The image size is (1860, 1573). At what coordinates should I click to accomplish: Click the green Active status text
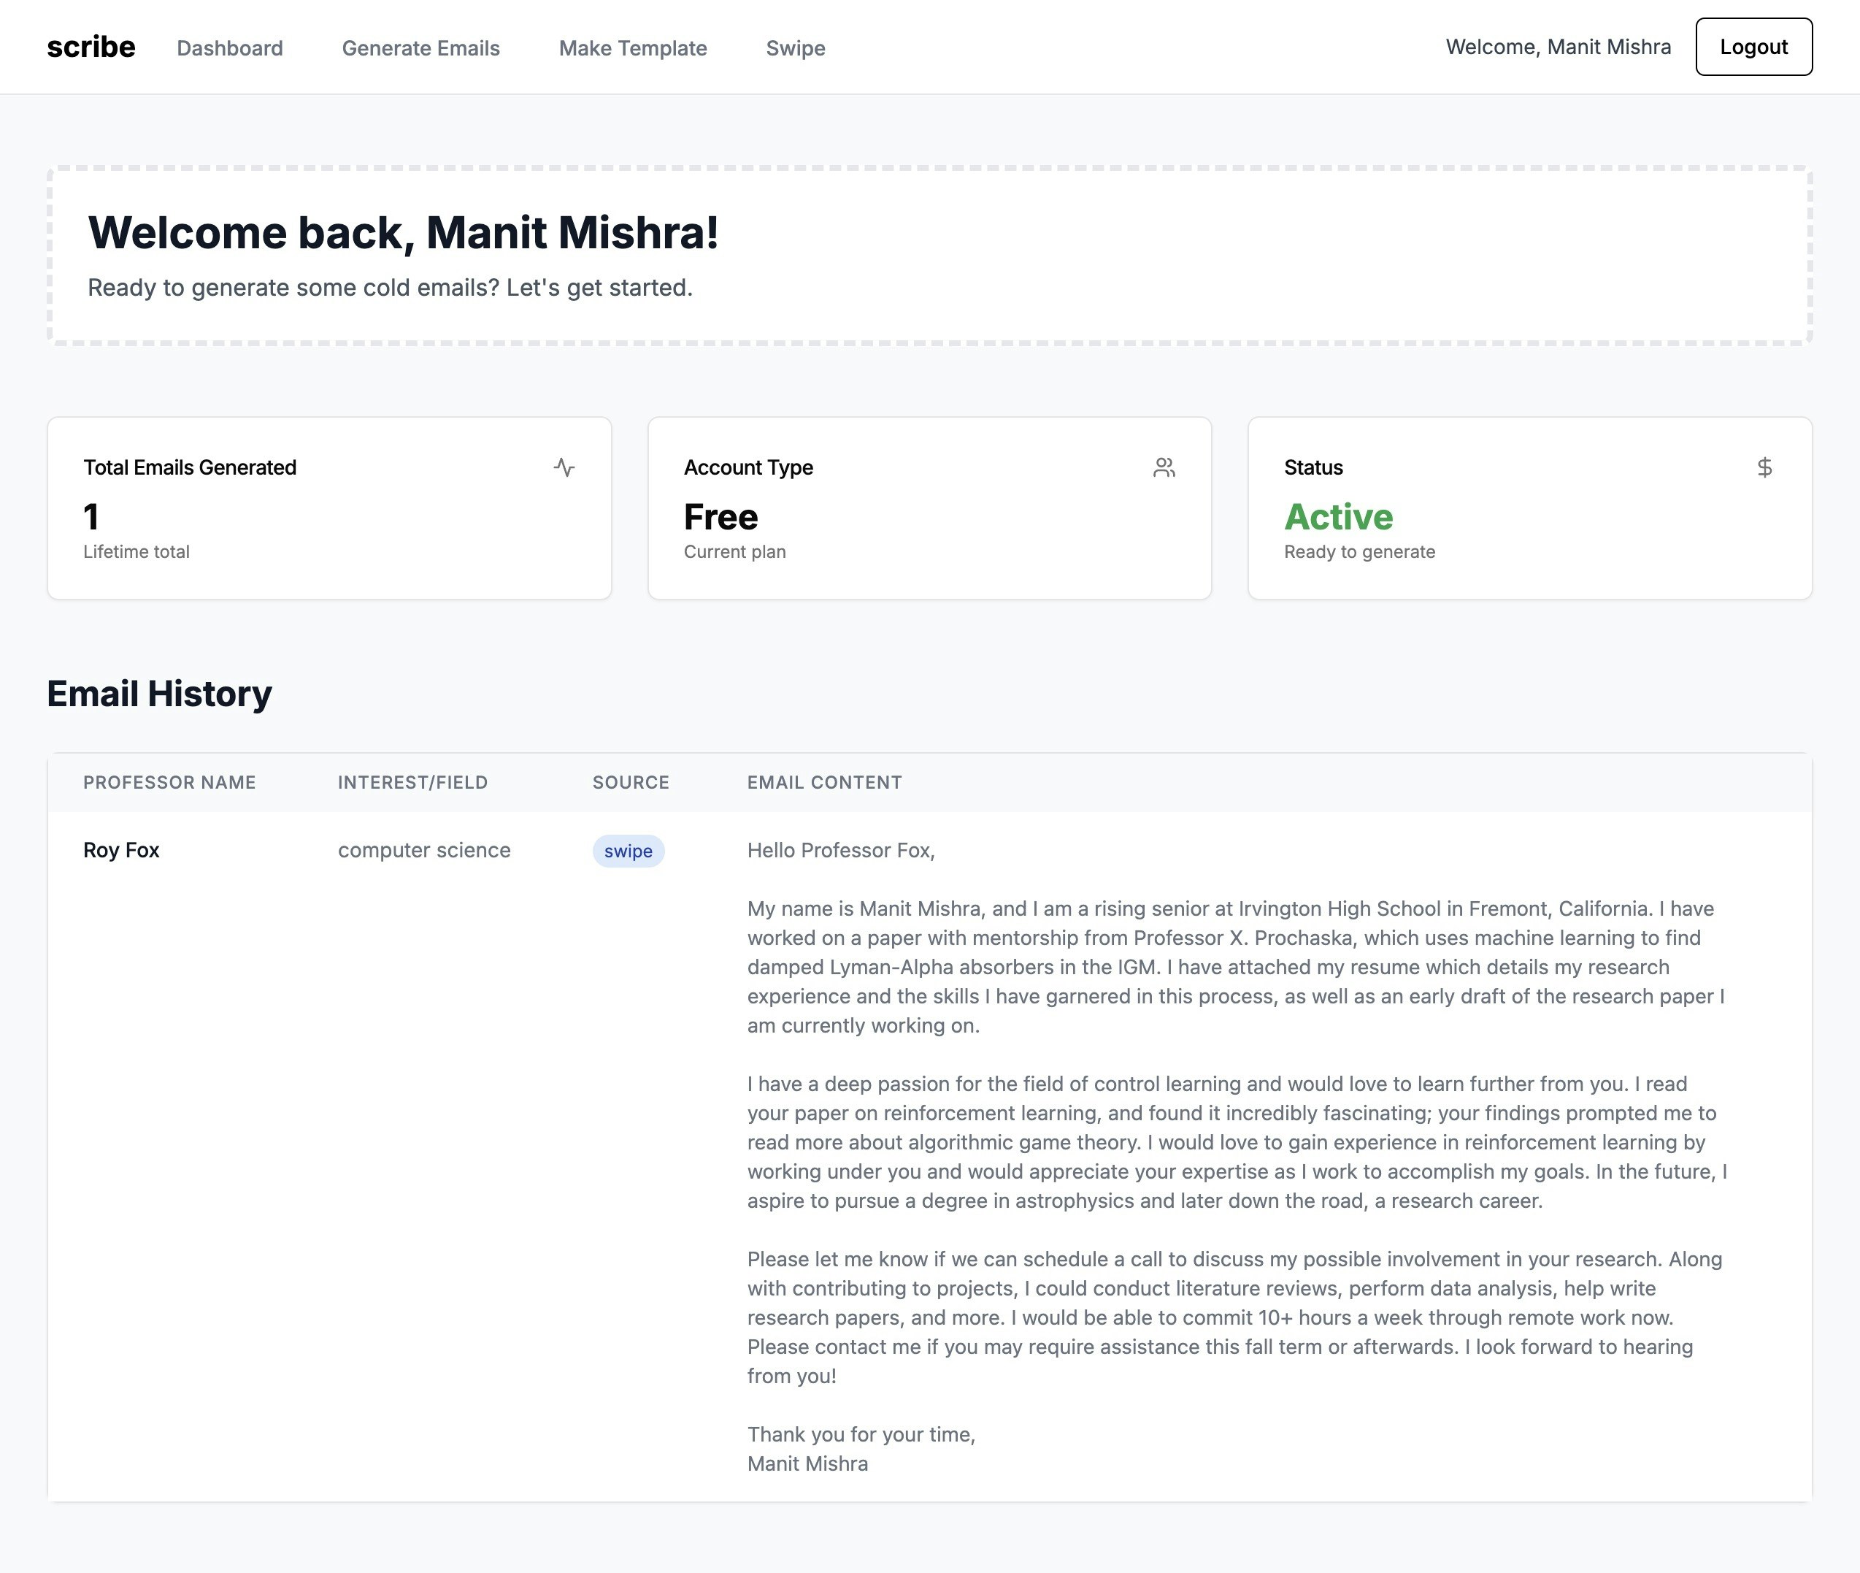[1338, 517]
